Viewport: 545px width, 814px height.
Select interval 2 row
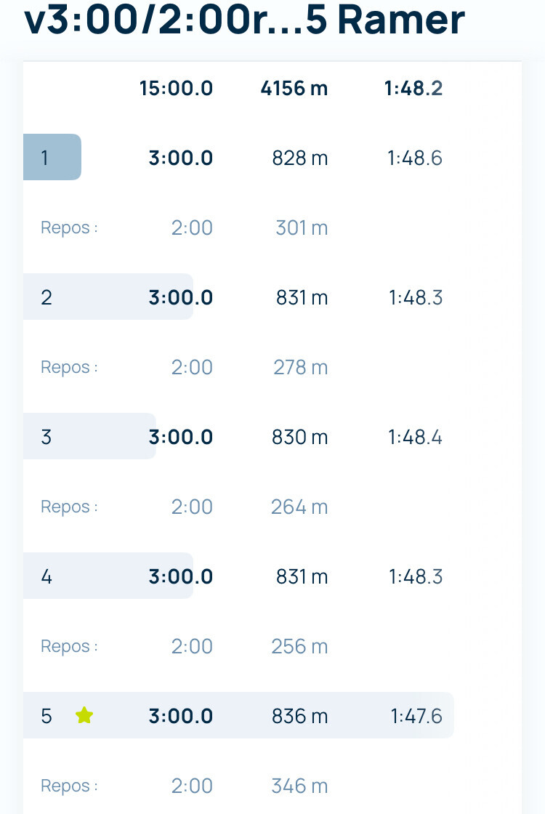click(x=108, y=297)
